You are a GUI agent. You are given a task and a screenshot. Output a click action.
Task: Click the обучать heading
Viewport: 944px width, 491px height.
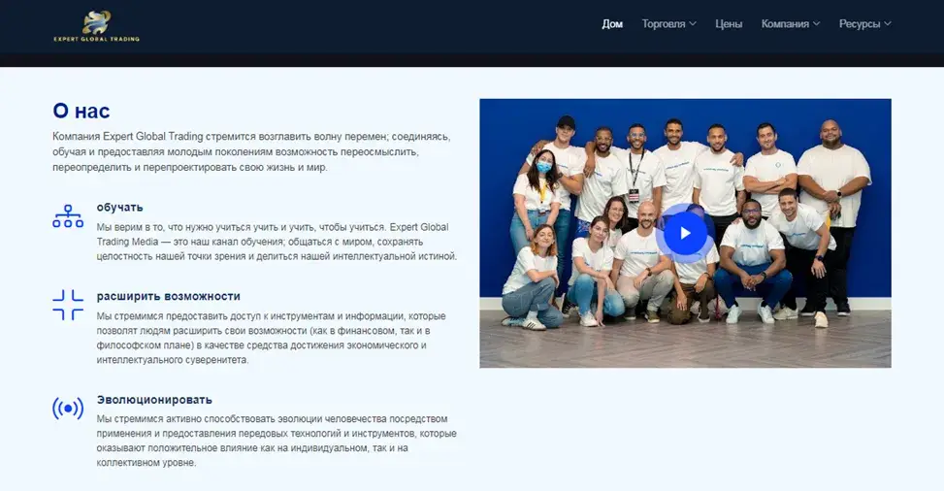(x=119, y=208)
